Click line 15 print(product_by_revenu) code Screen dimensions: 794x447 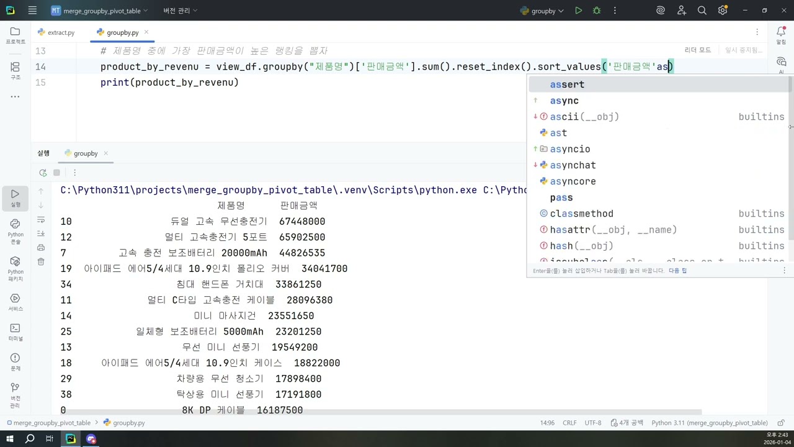tap(169, 83)
